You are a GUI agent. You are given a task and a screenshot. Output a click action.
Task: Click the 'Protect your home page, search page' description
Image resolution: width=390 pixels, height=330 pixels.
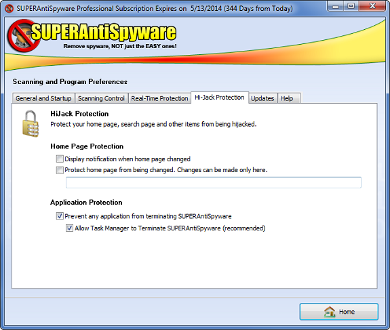pos(153,124)
